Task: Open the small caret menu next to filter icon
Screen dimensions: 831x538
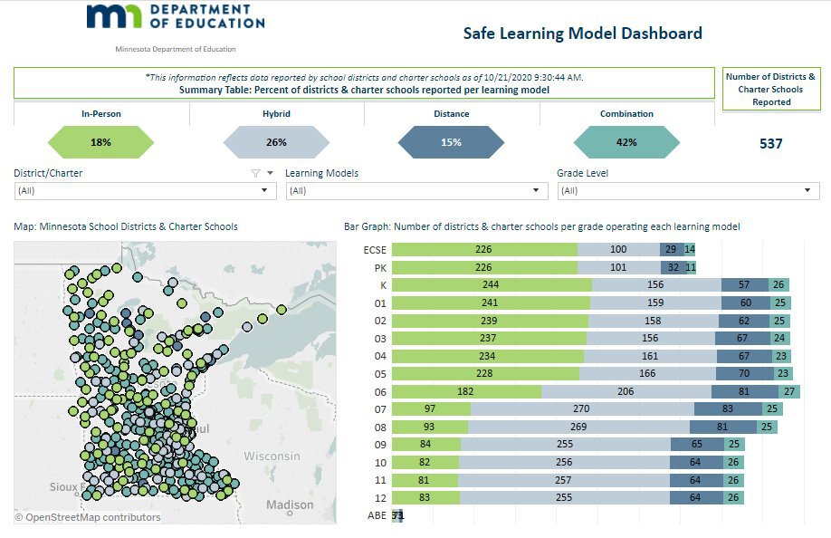Action: click(270, 173)
